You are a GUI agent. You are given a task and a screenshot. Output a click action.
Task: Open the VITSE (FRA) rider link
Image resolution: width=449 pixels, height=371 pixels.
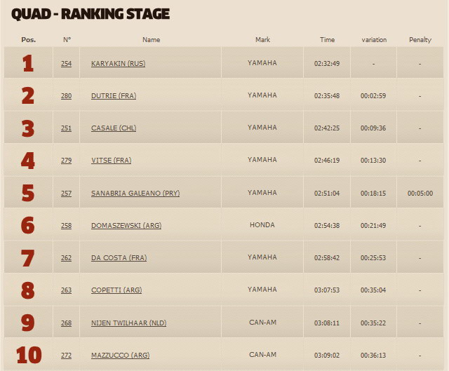click(x=111, y=161)
